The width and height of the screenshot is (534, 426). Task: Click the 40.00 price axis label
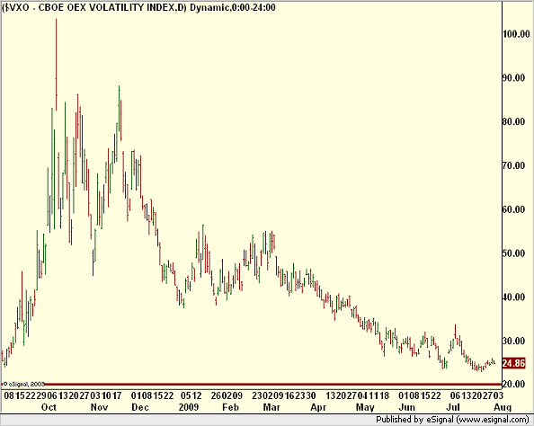pos(513,297)
